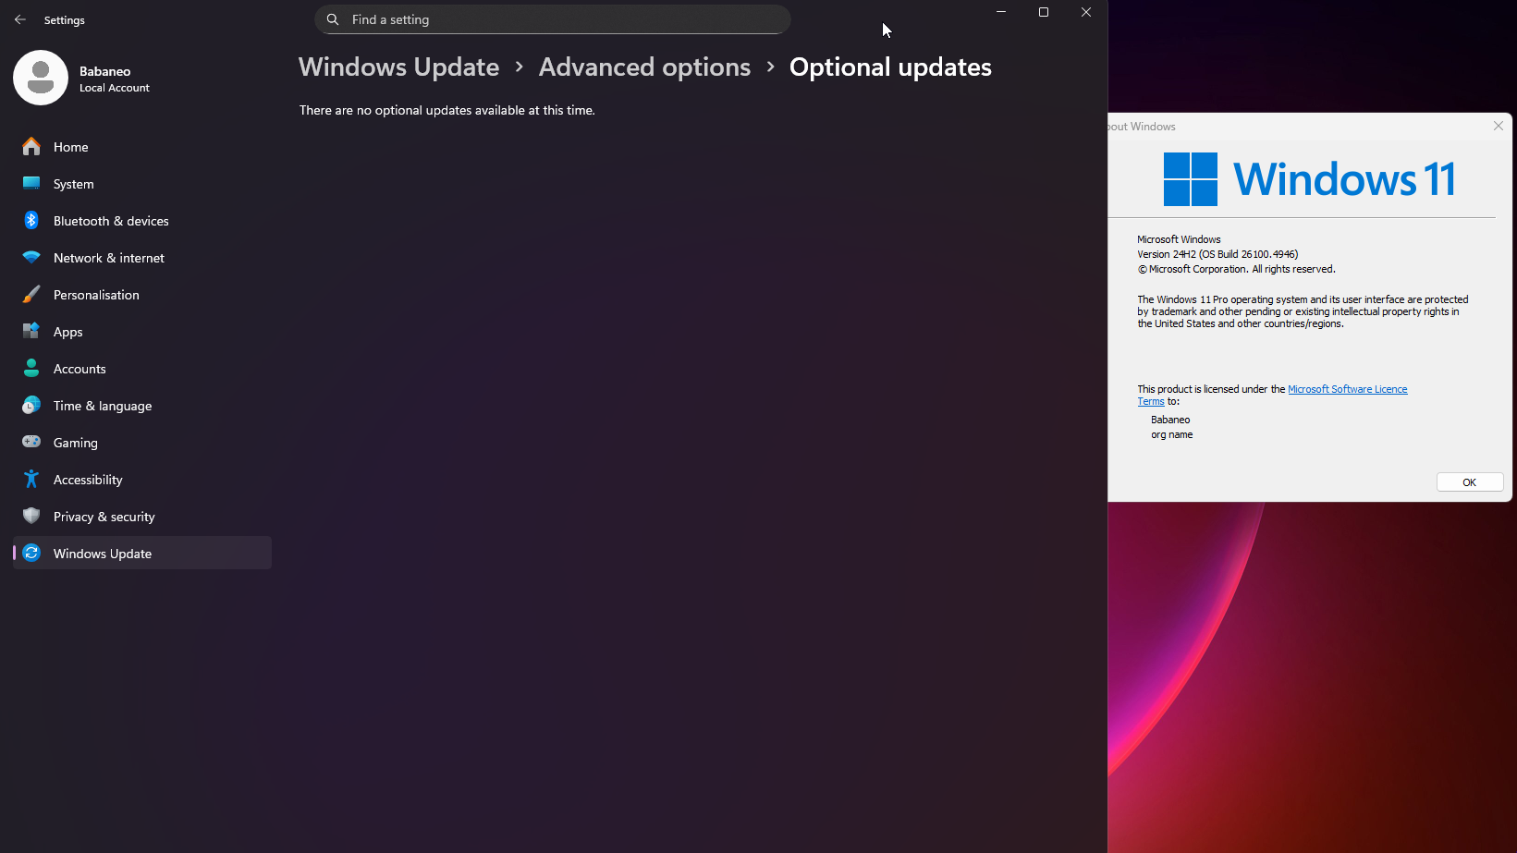Open the System settings page
The image size is (1517, 853).
[x=142, y=184]
